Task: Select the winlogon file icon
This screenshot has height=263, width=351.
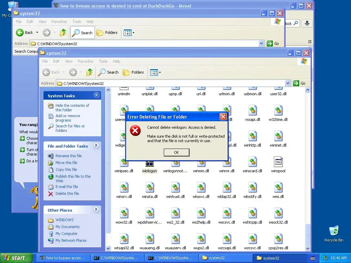Action: point(149,164)
